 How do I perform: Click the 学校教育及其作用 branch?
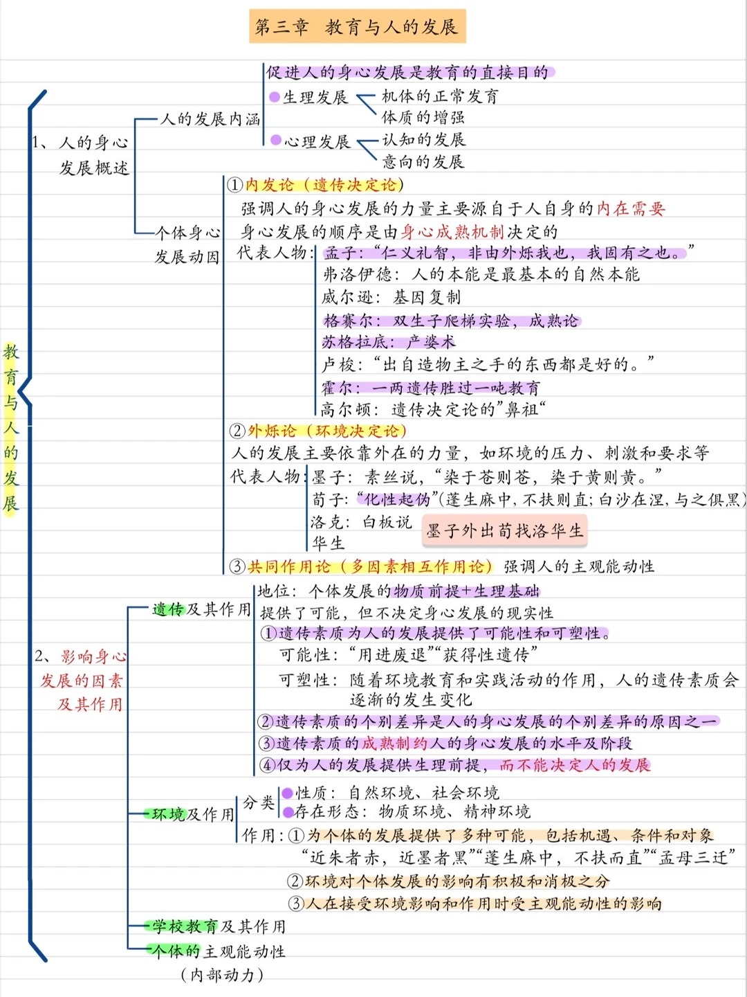click(x=218, y=926)
